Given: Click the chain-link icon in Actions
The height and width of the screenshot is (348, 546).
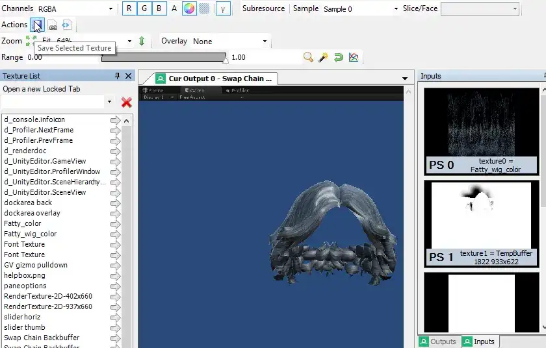Looking at the screenshot, I should click(53, 25).
